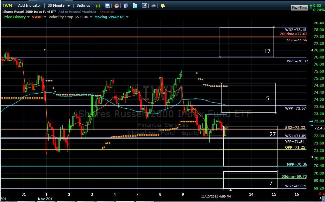This screenshot has height=202, width=325.
Task: Click the 0.74% percent change value
Action: 319,10
